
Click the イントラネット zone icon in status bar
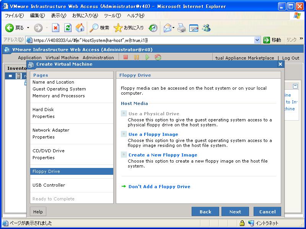[251, 223]
